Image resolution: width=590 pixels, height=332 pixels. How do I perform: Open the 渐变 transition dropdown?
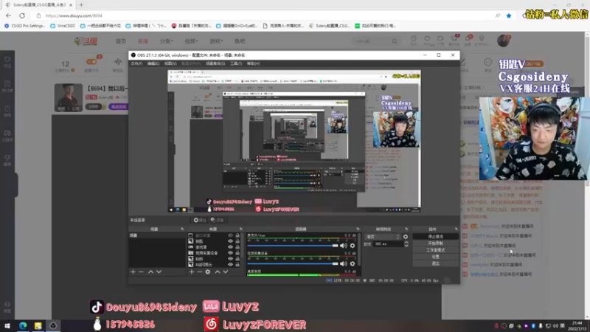[x=383, y=237]
